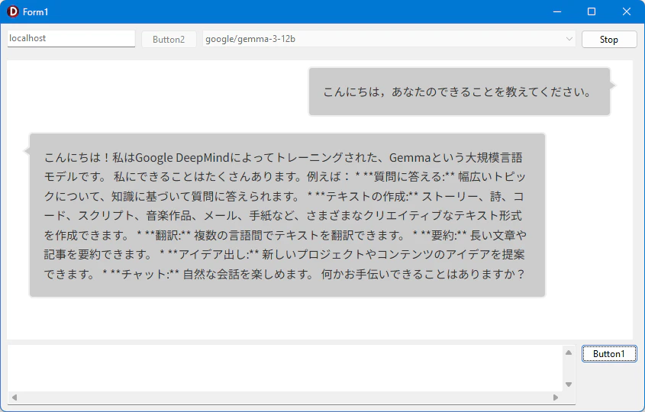Click the horizontal scrollbar right arrow
The width and height of the screenshot is (645, 412).
(x=556, y=398)
